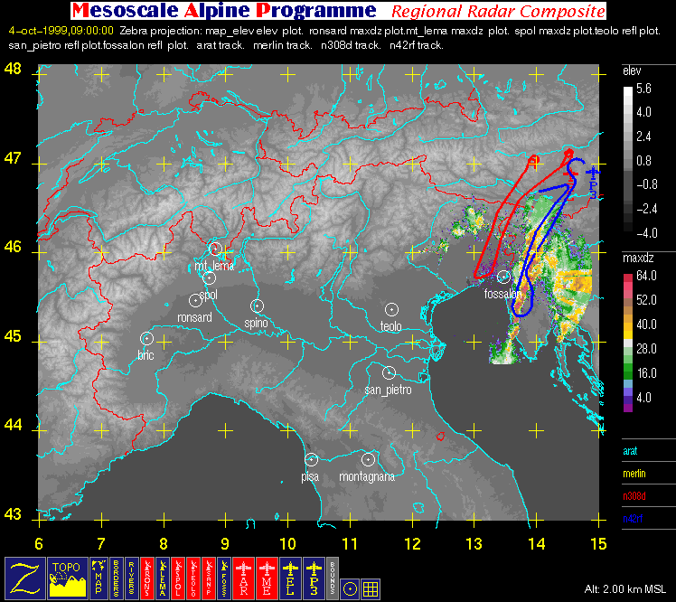Select the n308d track legend entry

coord(634,496)
